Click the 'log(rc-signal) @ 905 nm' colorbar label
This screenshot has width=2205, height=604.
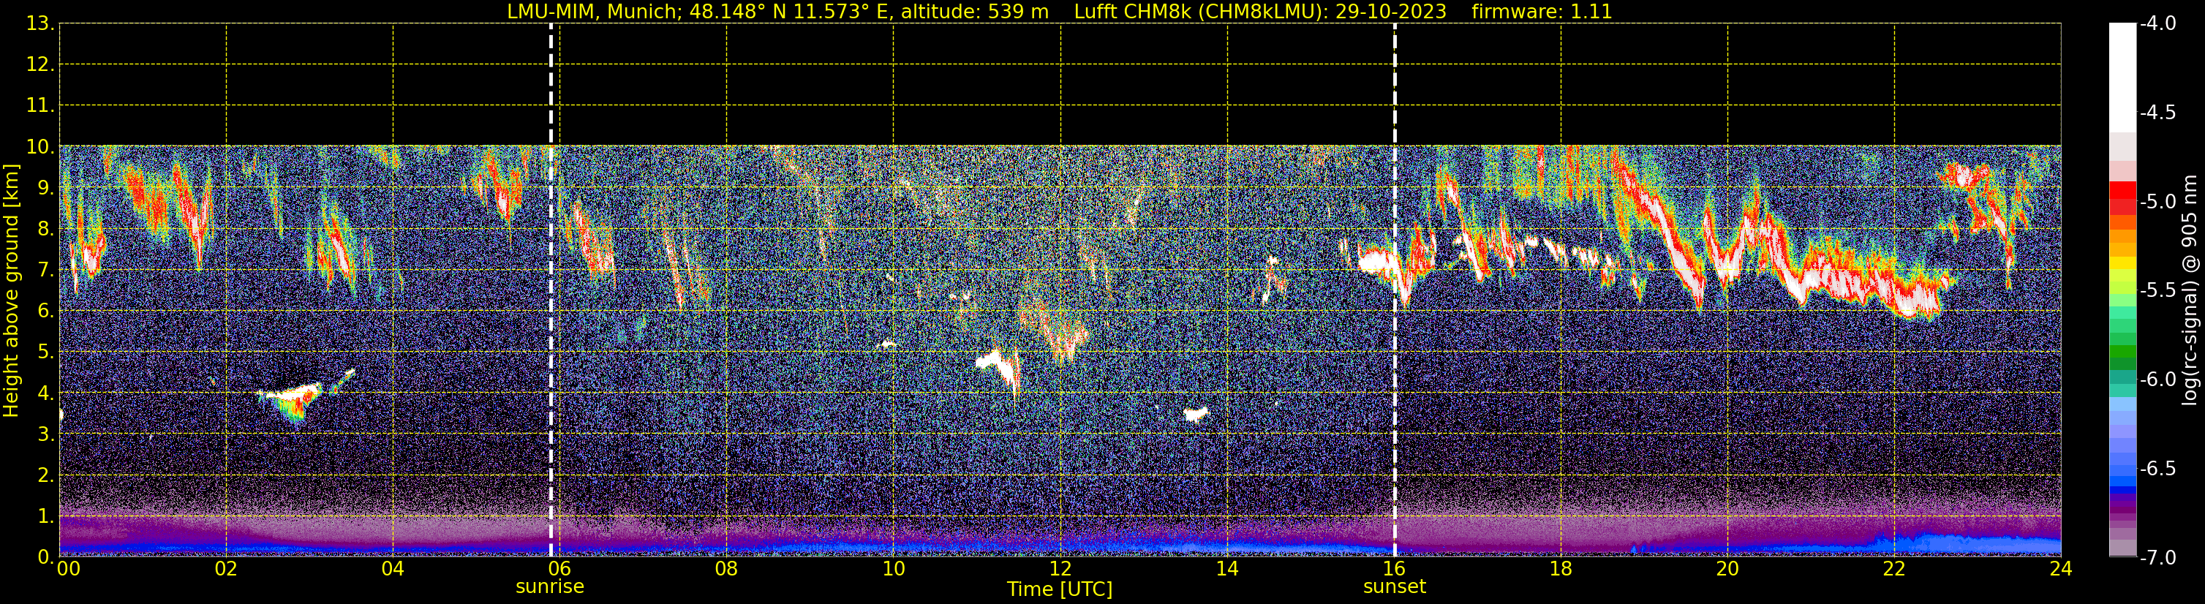[x=2190, y=291]
